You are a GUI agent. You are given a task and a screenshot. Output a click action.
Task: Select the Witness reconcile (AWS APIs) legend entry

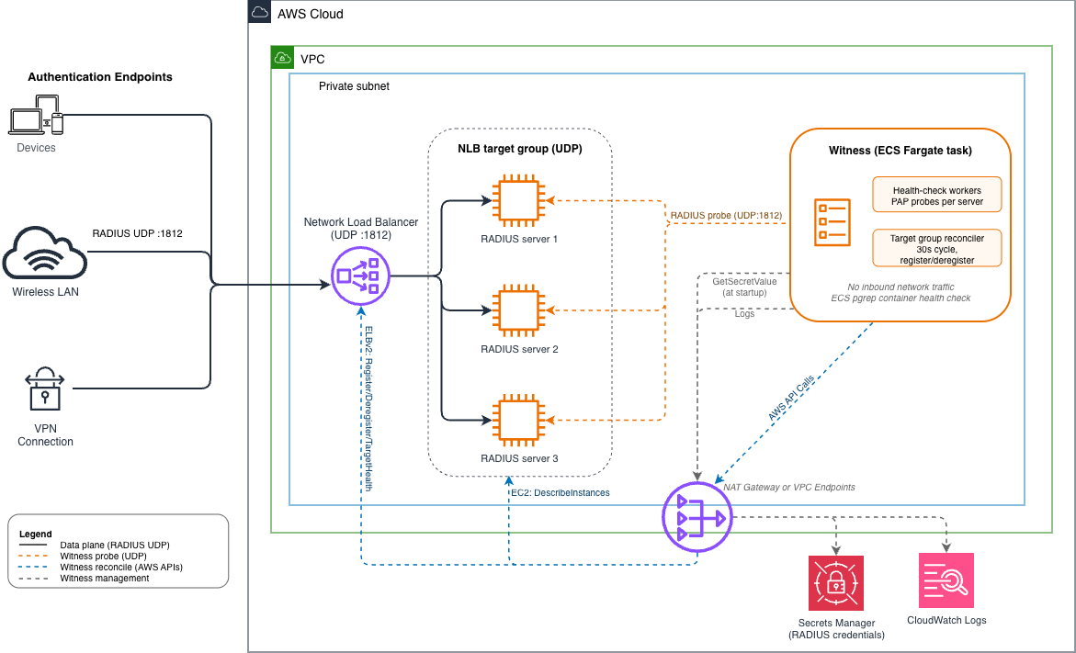pos(121,567)
